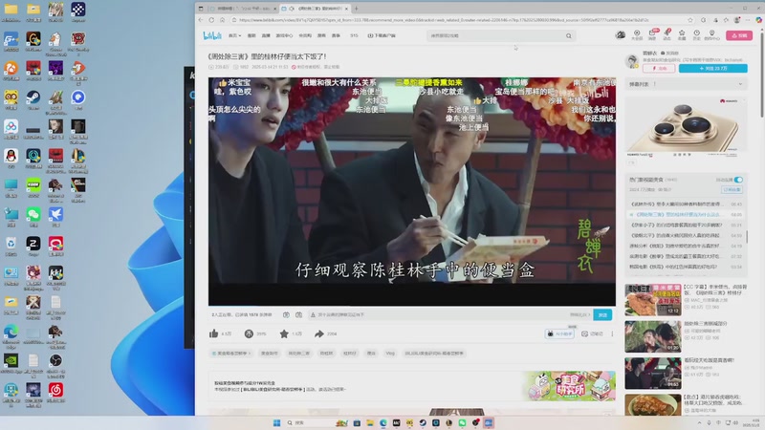
Task: Switch to the first browser tab
Action: point(242,9)
